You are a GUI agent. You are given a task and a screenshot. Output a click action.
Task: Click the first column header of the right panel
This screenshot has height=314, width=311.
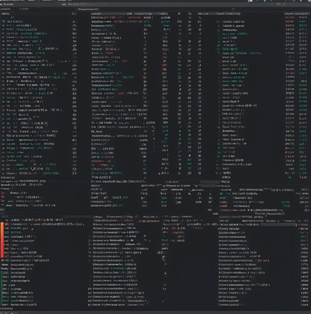203,14
